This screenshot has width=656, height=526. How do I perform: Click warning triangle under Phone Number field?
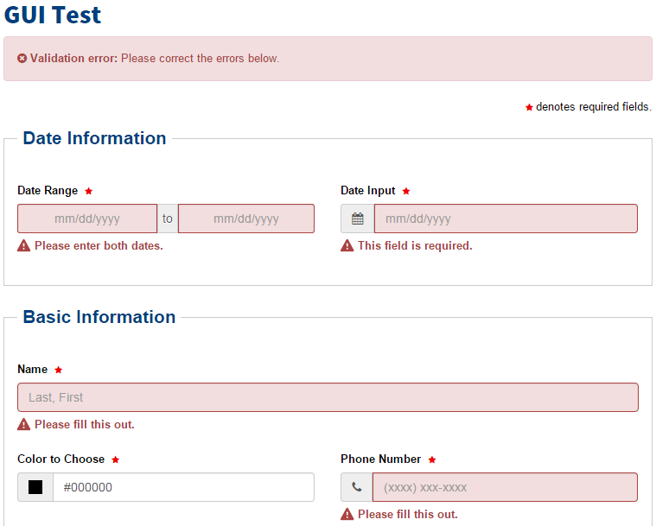[x=347, y=514]
